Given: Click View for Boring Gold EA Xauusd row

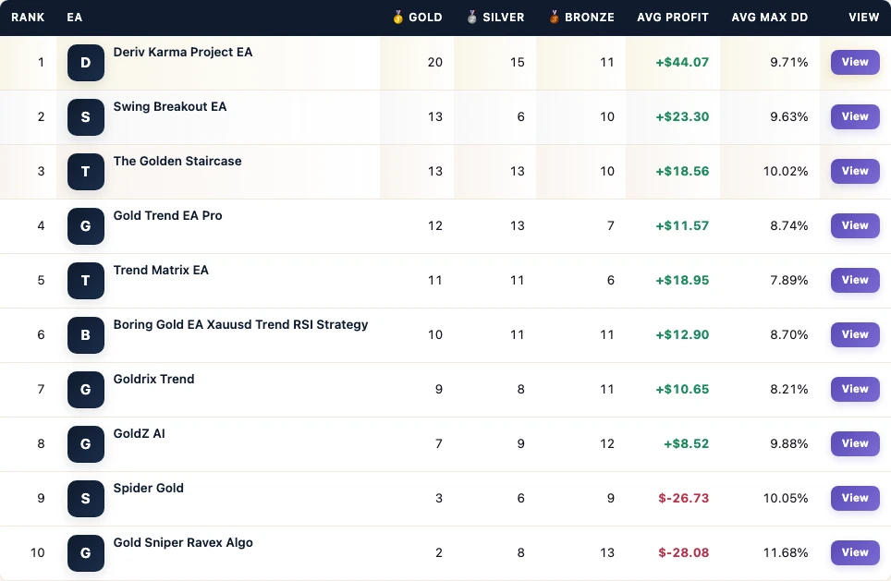Looking at the screenshot, I should (x=855, y=334).
